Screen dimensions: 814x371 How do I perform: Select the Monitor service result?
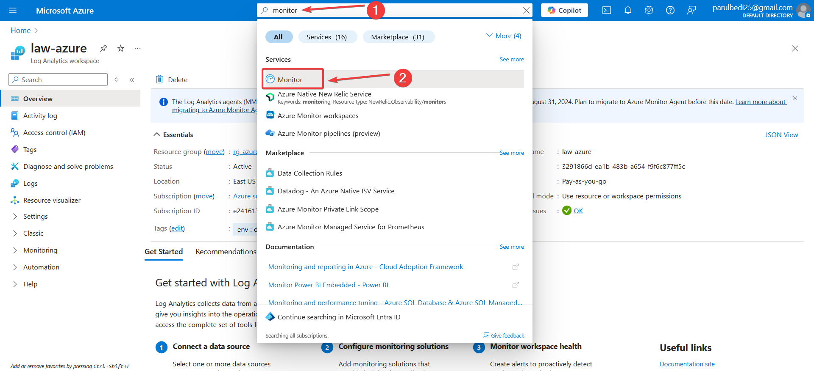[394, 79]
